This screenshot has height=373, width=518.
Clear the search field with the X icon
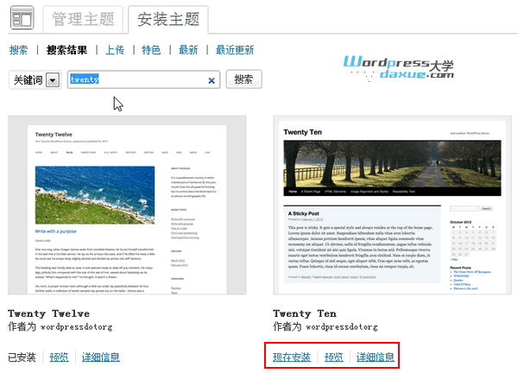212,80
